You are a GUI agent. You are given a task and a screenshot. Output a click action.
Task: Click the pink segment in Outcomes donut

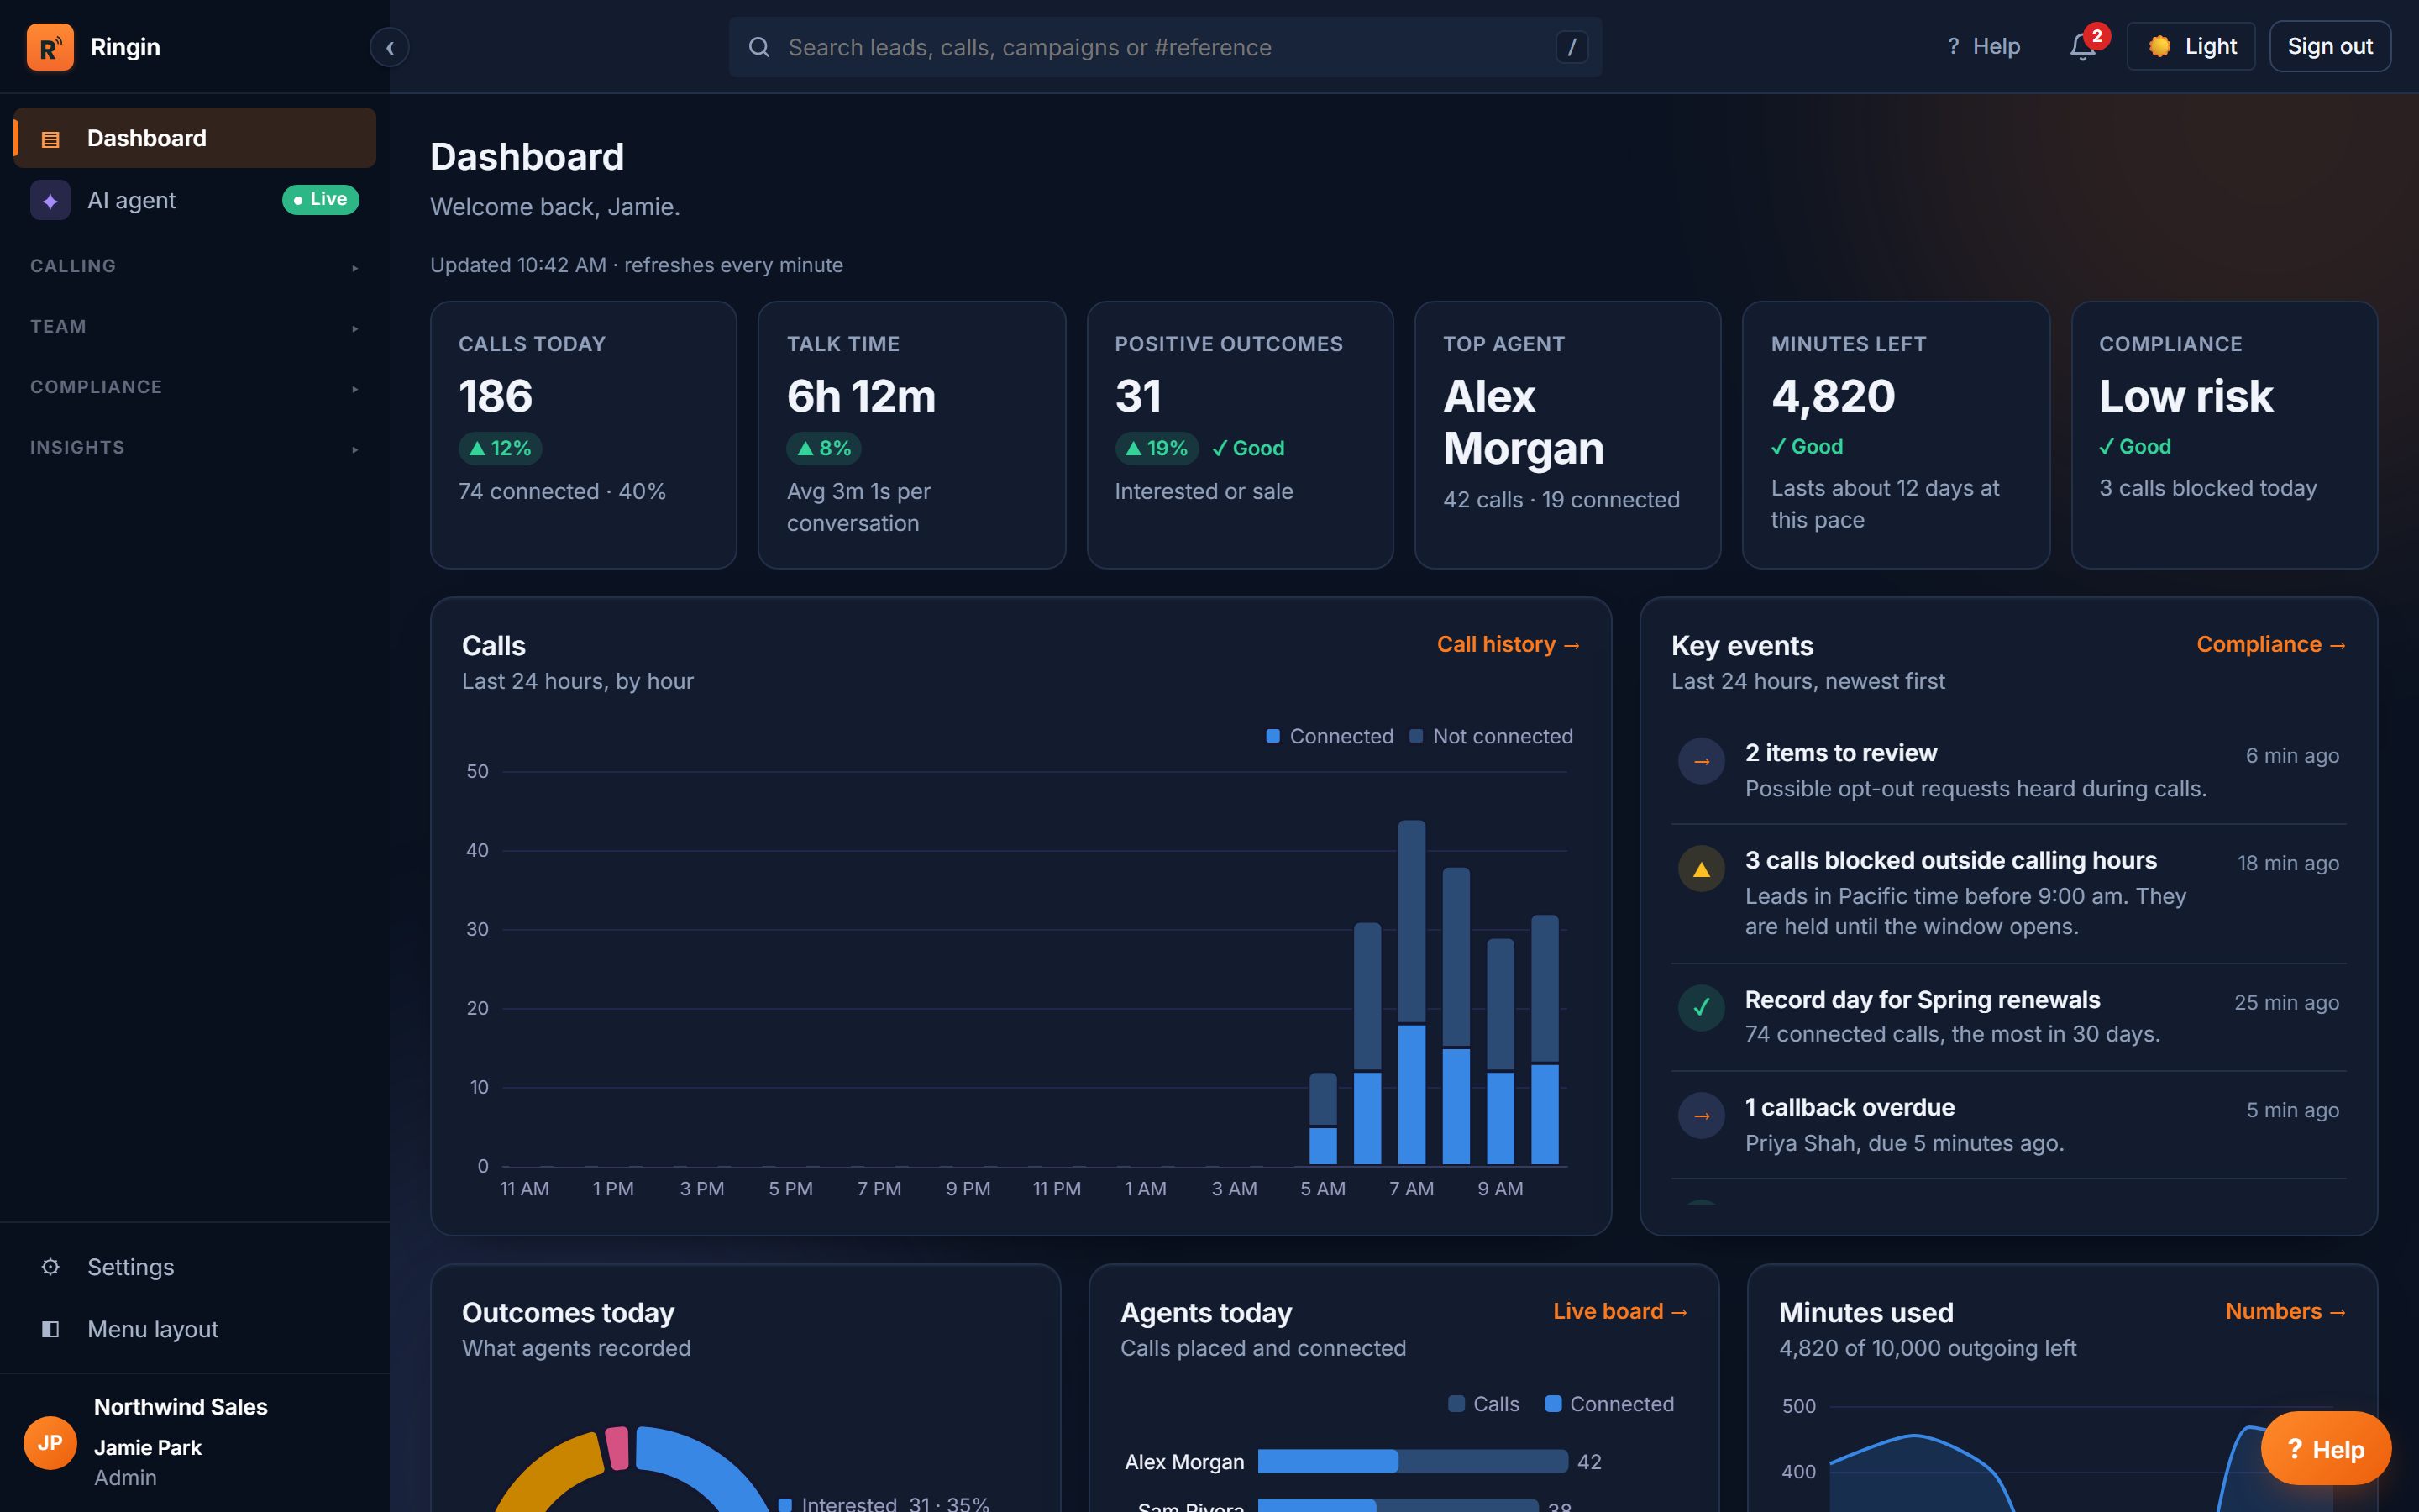click(617, 1448)
